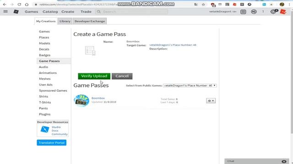Select T-Shirts in the sidebar
Viewport: 293px width, 164px height.
(x=45, y=102)
